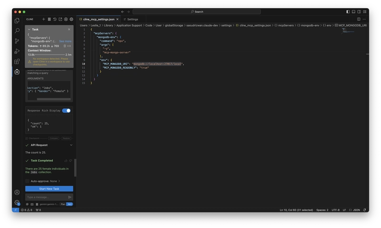Select the Cline robot icon in activity bar
Viewport: 381px width, 228px height.
click(17, 72)
